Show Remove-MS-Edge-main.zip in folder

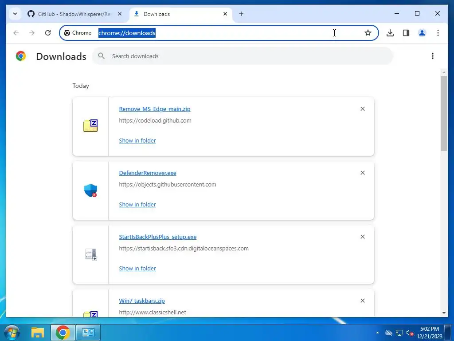coord(137,140)
